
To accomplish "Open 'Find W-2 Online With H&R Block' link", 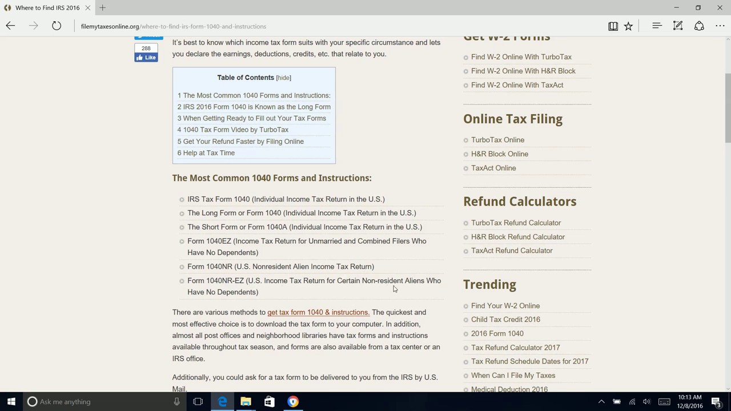I will coord(523,71).
